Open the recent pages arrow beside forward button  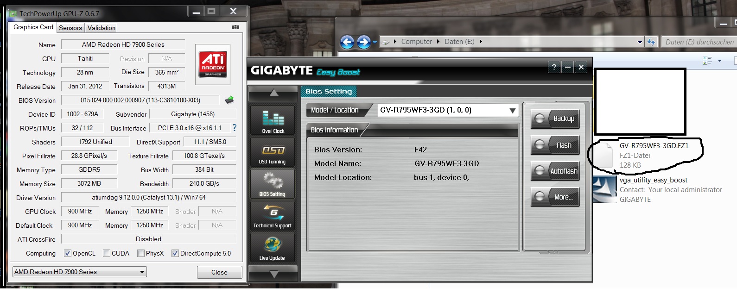(375, 42)
